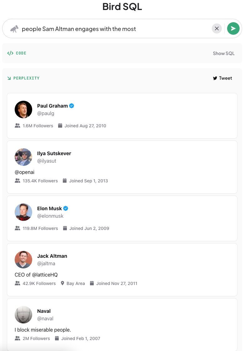This screenshot has height=351, width=244.
Task: Select the Elon Musk name heading
Action: point(49,208)
